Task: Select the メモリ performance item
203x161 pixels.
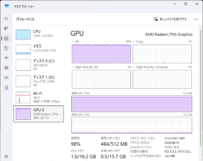Action: coord(38,49)
